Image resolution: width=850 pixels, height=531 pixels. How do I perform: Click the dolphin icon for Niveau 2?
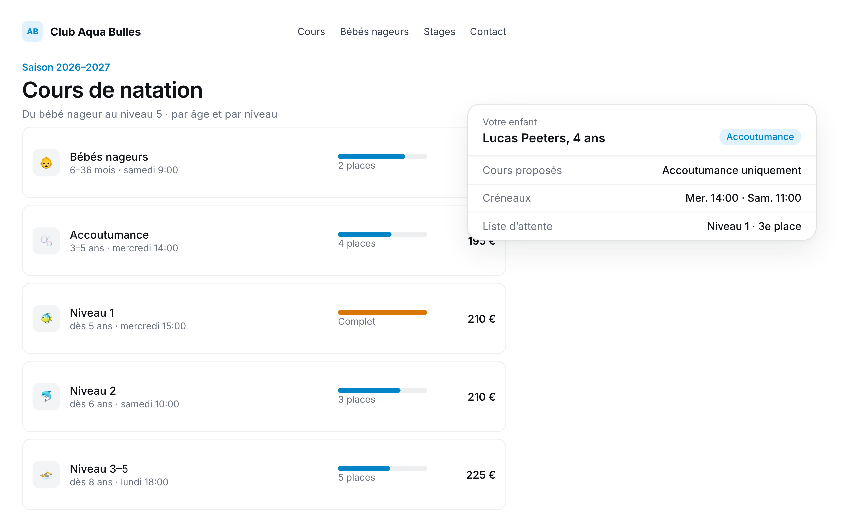tap(46, 397)
